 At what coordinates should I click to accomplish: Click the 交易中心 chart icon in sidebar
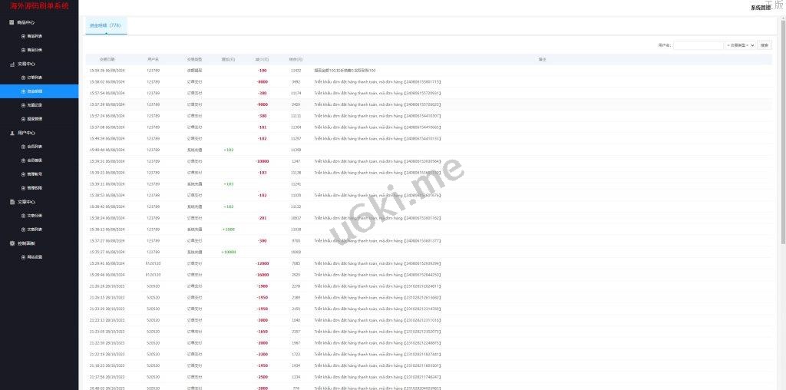[12, 64]
